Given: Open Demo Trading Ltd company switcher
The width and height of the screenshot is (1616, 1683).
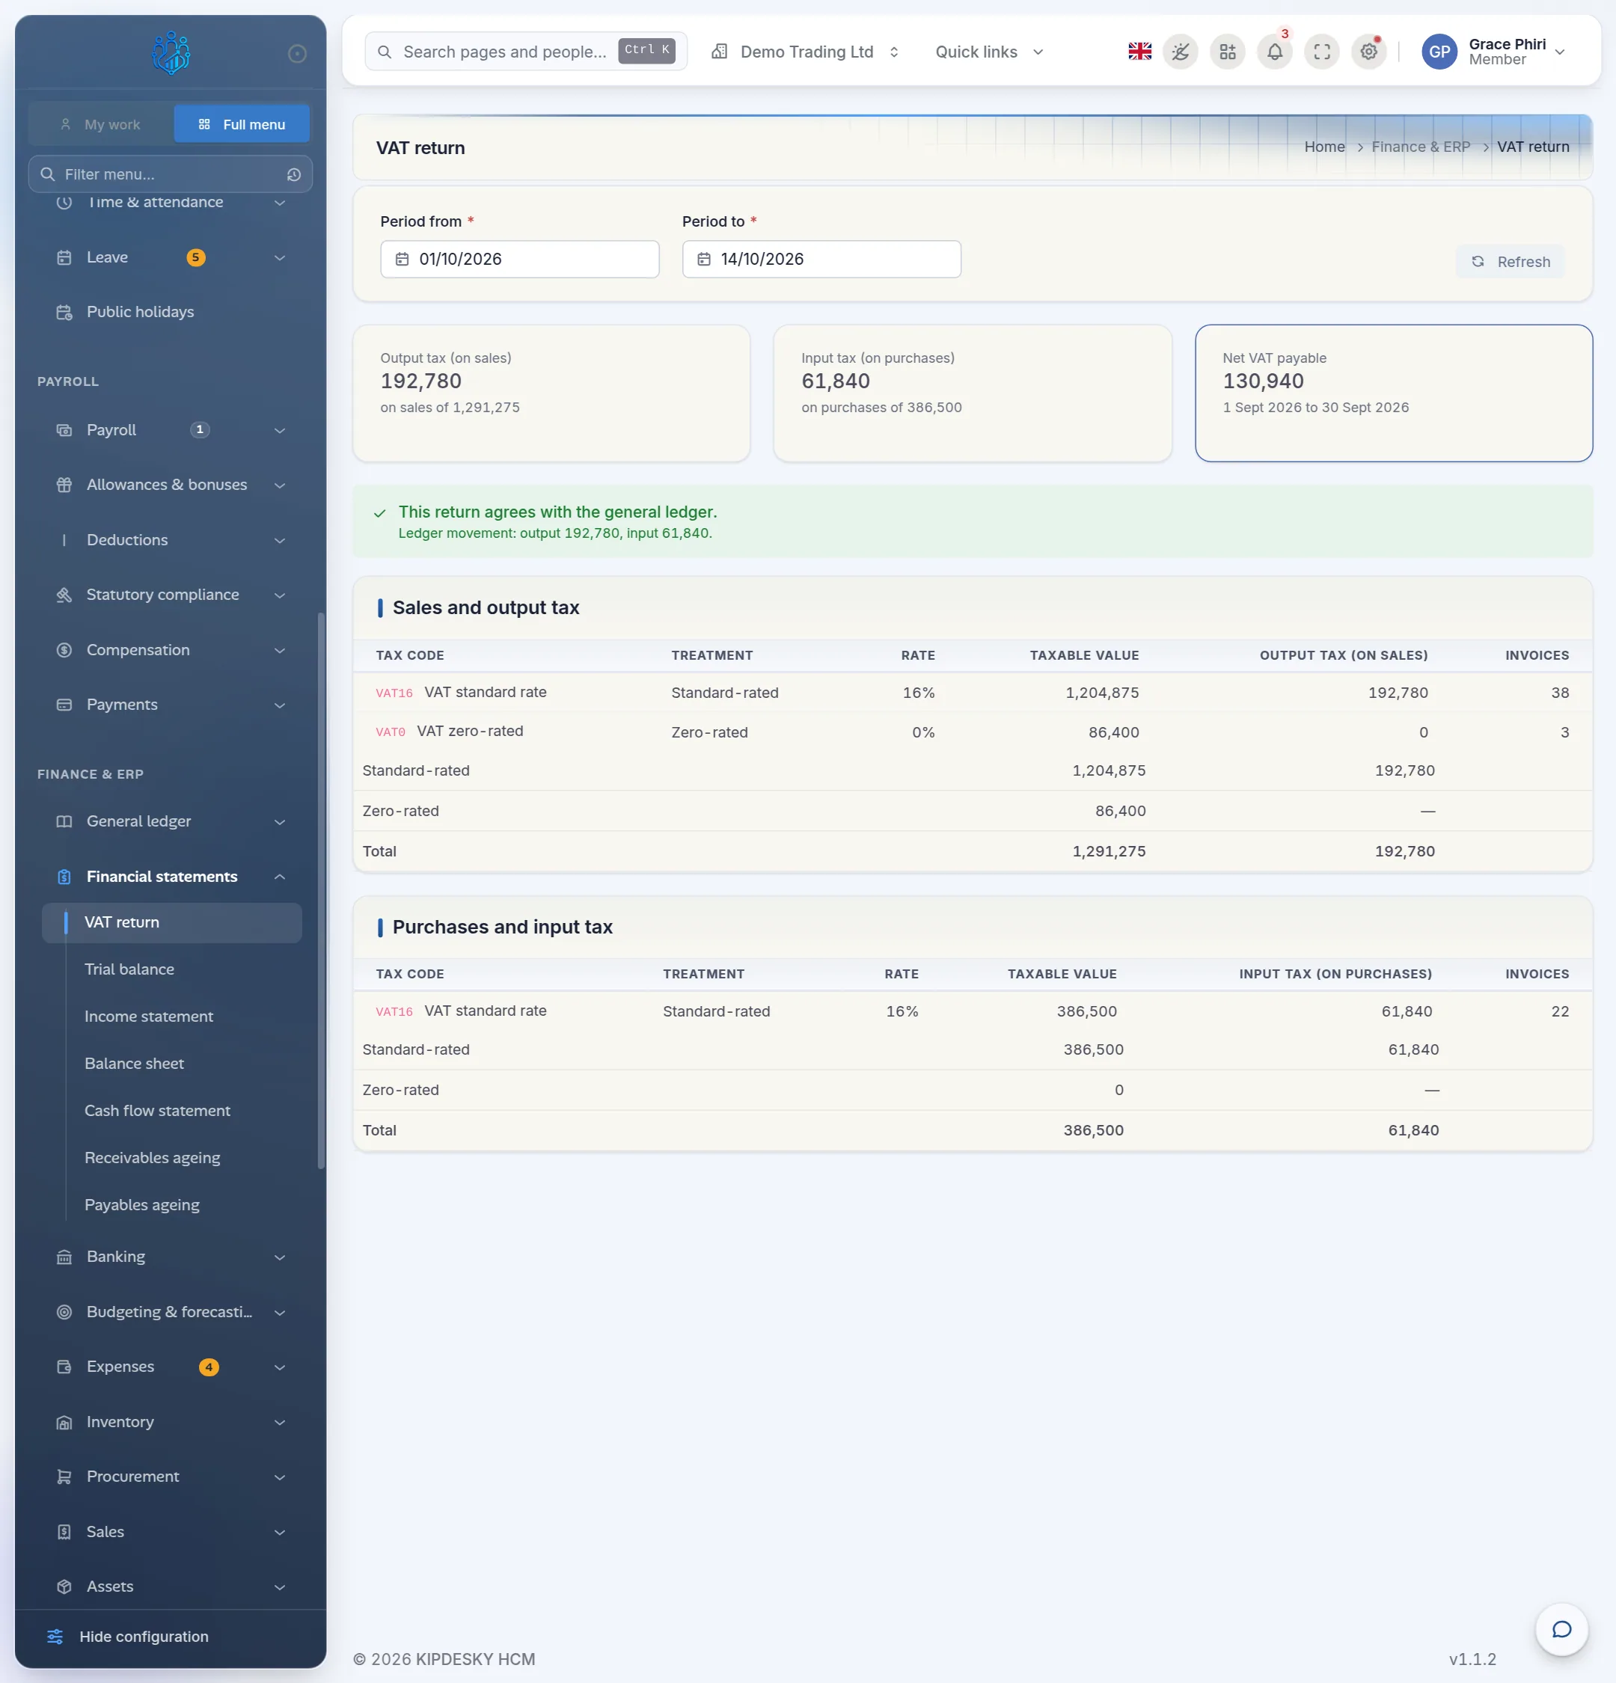Looking at the screenshot, I should coord(806,52).
